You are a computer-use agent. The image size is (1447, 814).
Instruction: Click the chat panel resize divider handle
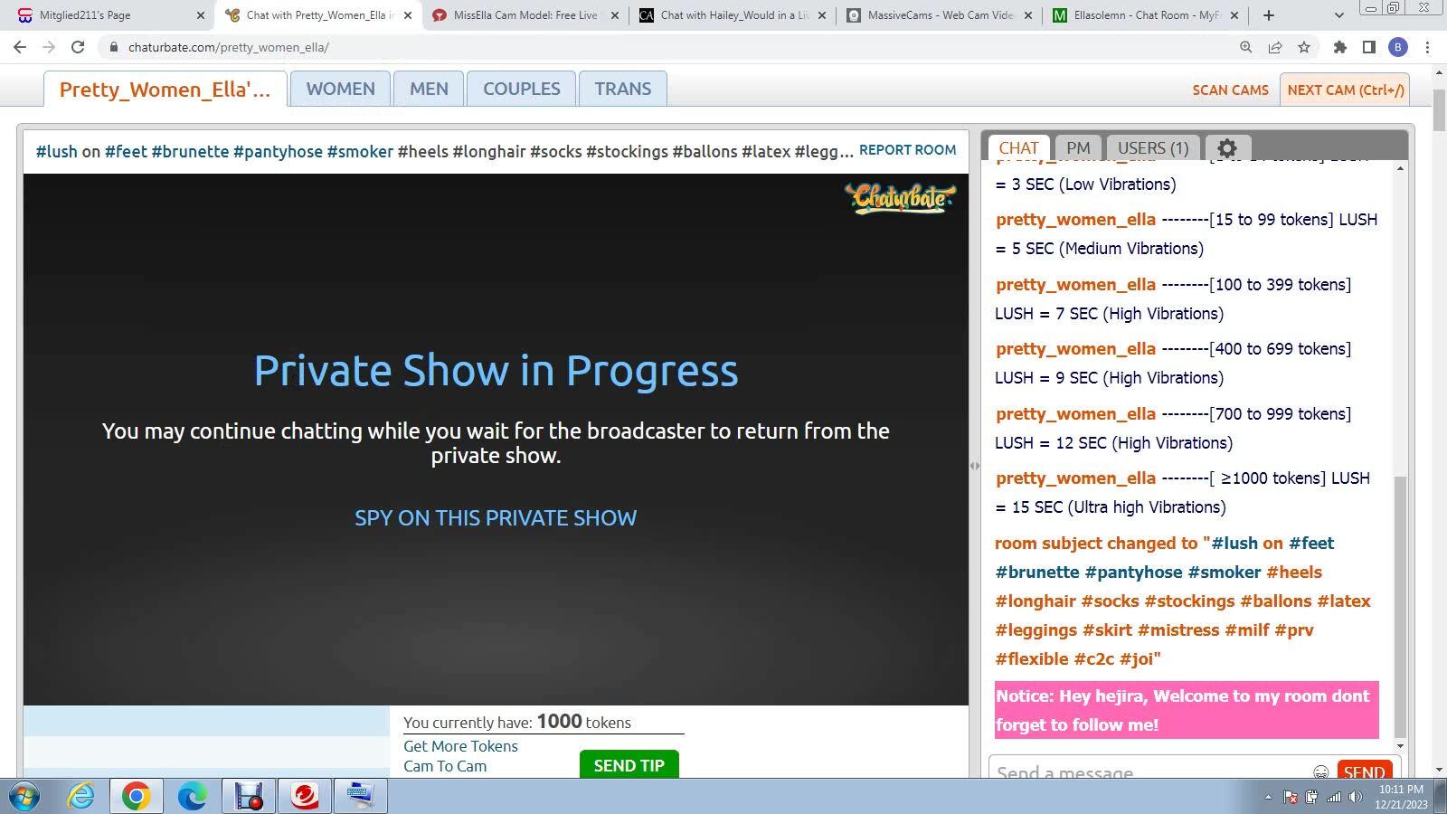pyautogui.click(x=975, y=466)
